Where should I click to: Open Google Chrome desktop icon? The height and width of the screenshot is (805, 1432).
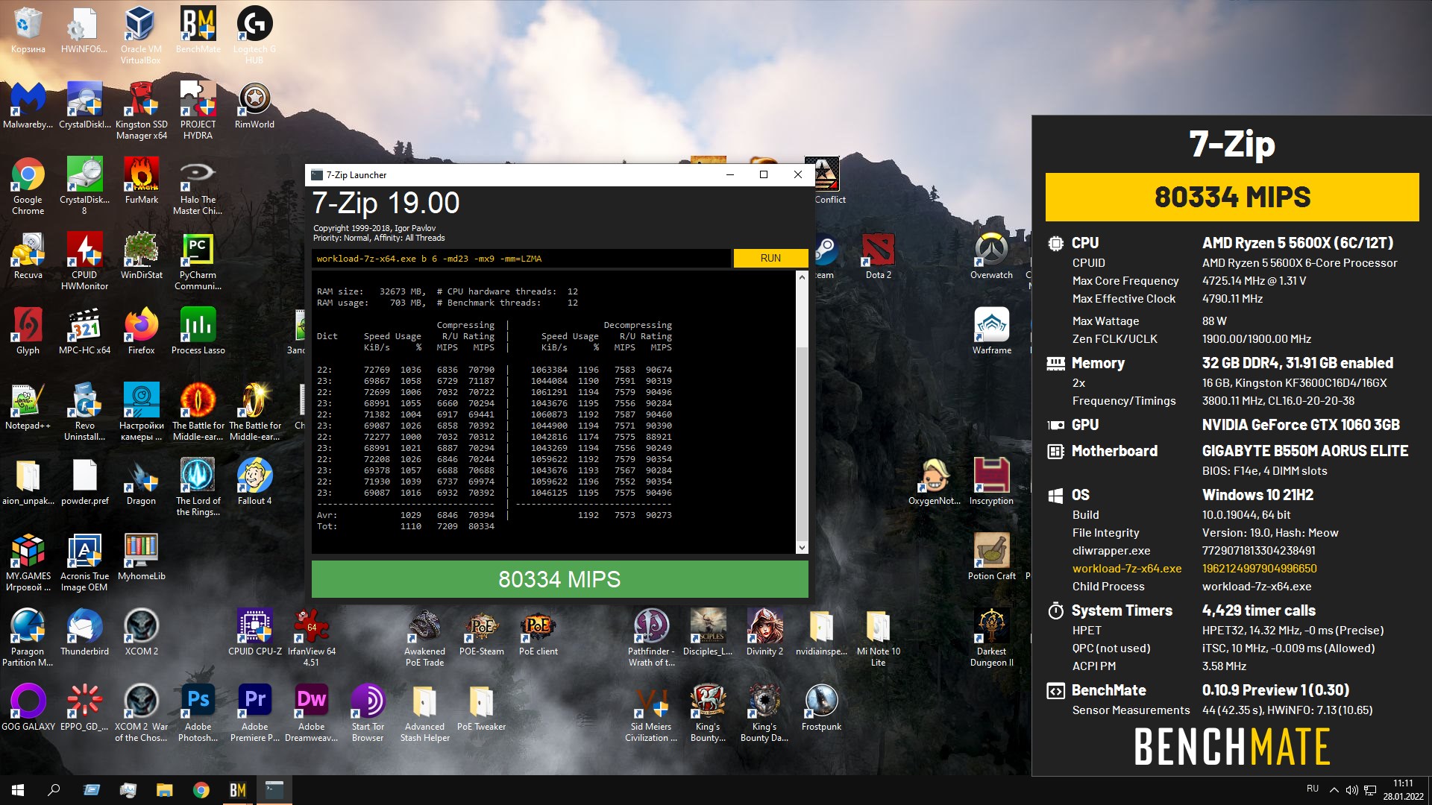pyautogui.click(x=28, y=186)
